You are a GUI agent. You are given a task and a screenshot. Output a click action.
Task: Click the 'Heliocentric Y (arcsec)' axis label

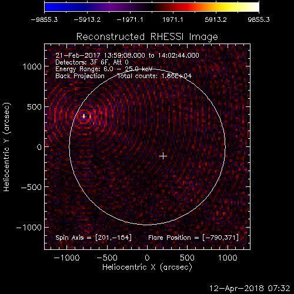pos(6,147)
